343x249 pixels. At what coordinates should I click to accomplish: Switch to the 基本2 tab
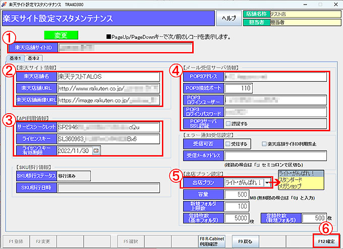[x=33, y=58]
